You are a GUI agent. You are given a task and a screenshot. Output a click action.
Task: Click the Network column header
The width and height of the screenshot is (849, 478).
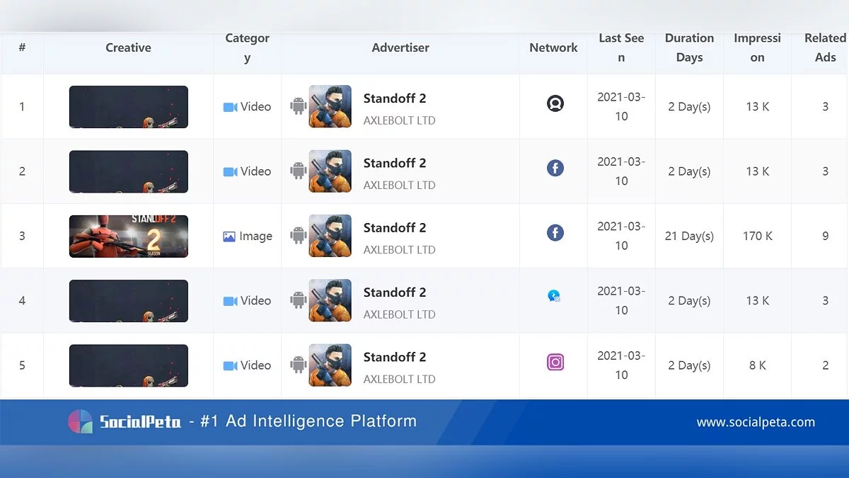553,47
